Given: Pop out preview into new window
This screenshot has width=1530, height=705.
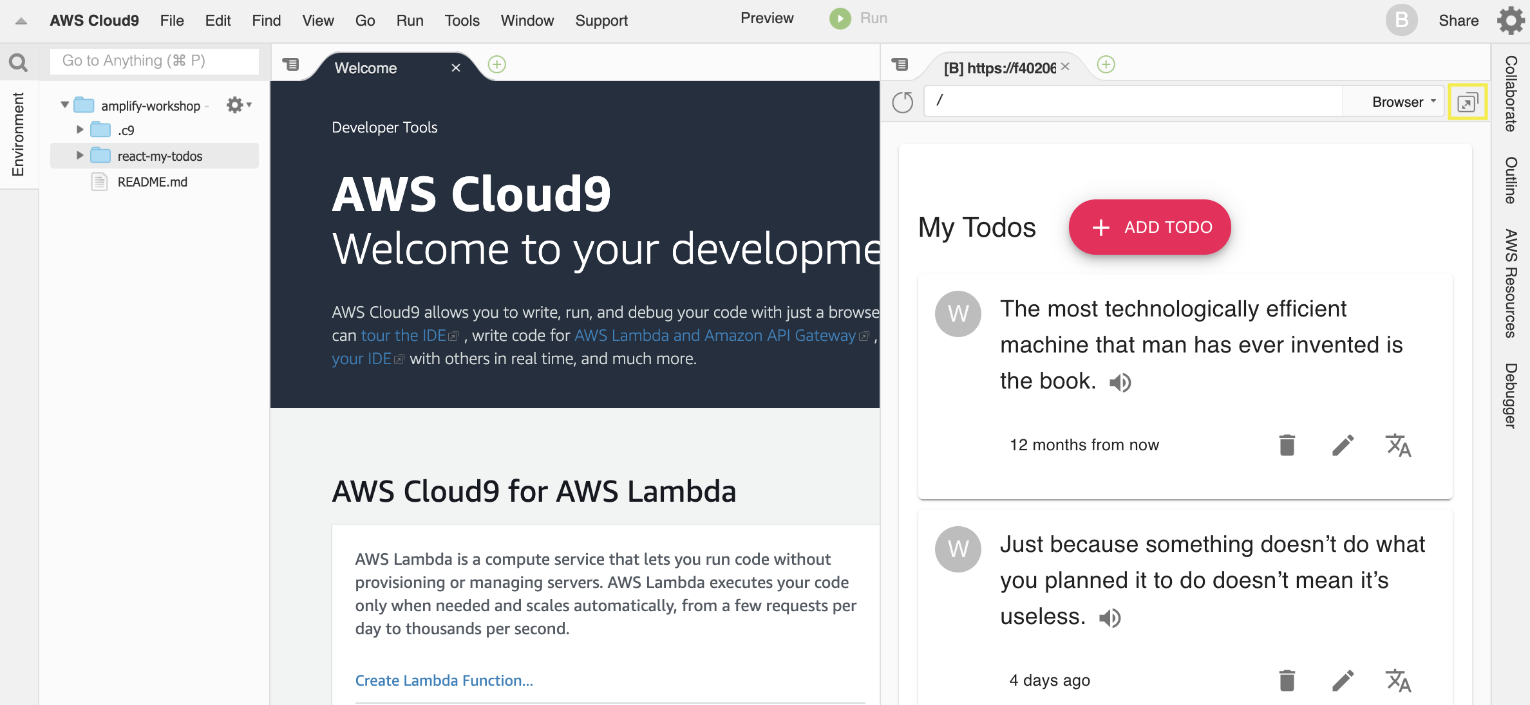Looking at the screenshot, I should (1467, 102).
